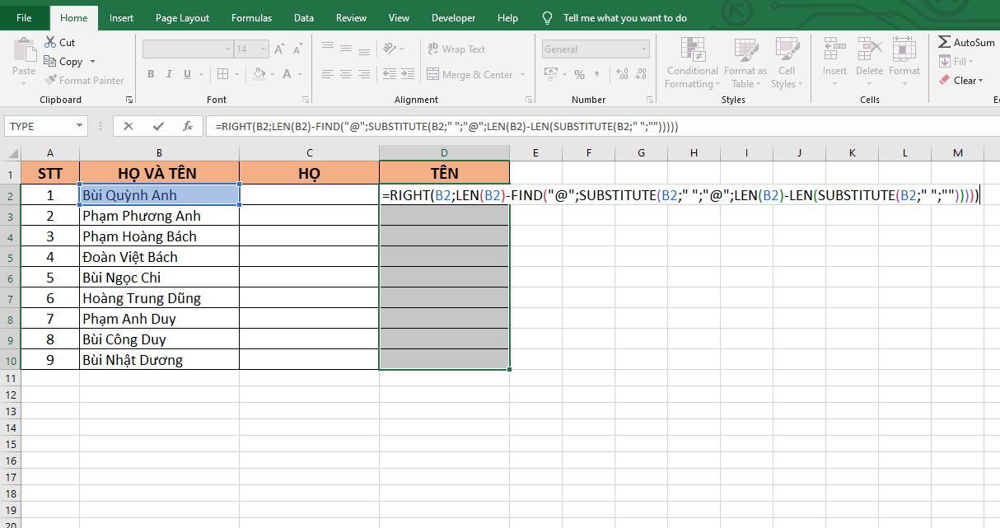Switch to the Formulas tab

251,17
